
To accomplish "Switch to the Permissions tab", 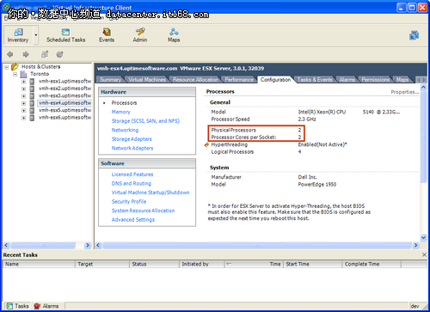I will pyautogui.click(x=375, y=80).
